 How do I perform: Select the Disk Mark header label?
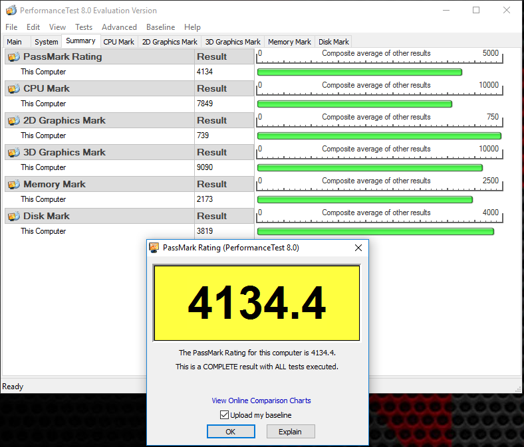[x=47, y=217]
